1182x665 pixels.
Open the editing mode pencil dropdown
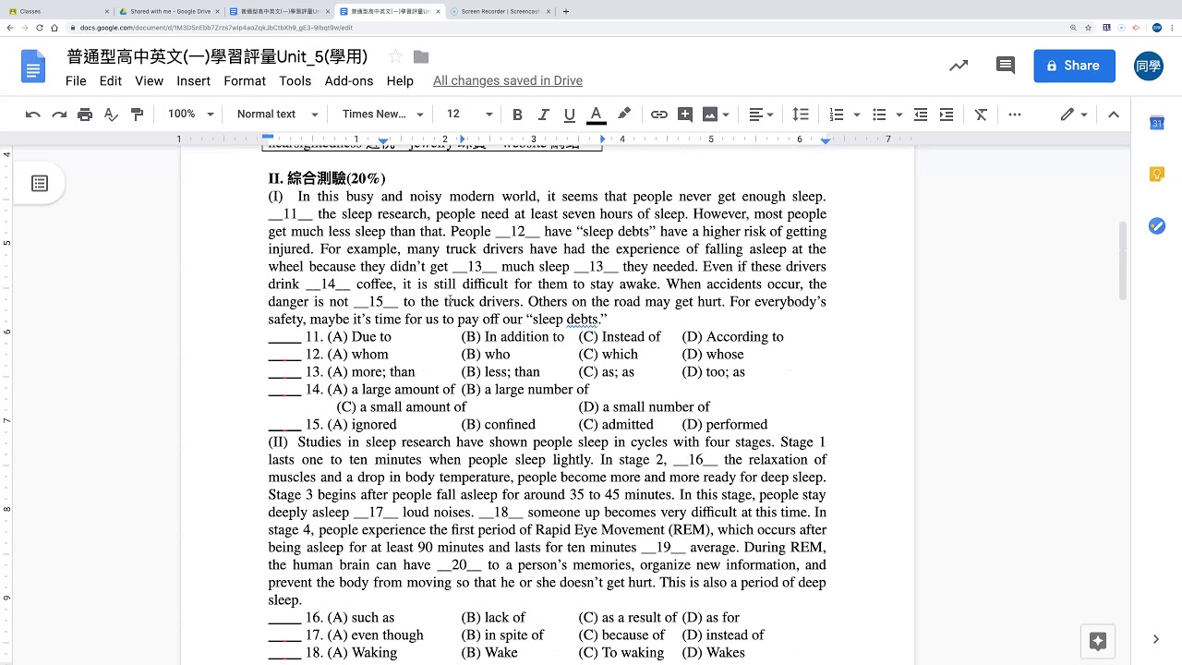tap(1074, 115)
